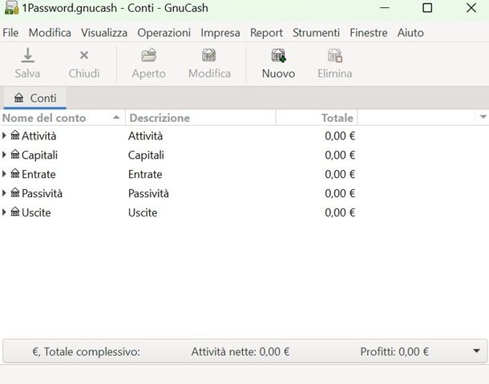The width and height of the screenshot is (489, 384).
Task: Select the Attività account name
Action: click(39, 136)
